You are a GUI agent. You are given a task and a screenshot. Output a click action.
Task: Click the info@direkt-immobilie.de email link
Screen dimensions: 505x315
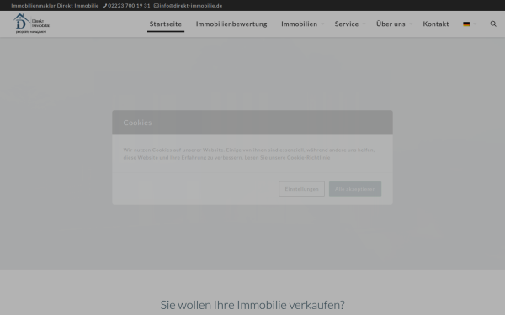pos(191,6)
